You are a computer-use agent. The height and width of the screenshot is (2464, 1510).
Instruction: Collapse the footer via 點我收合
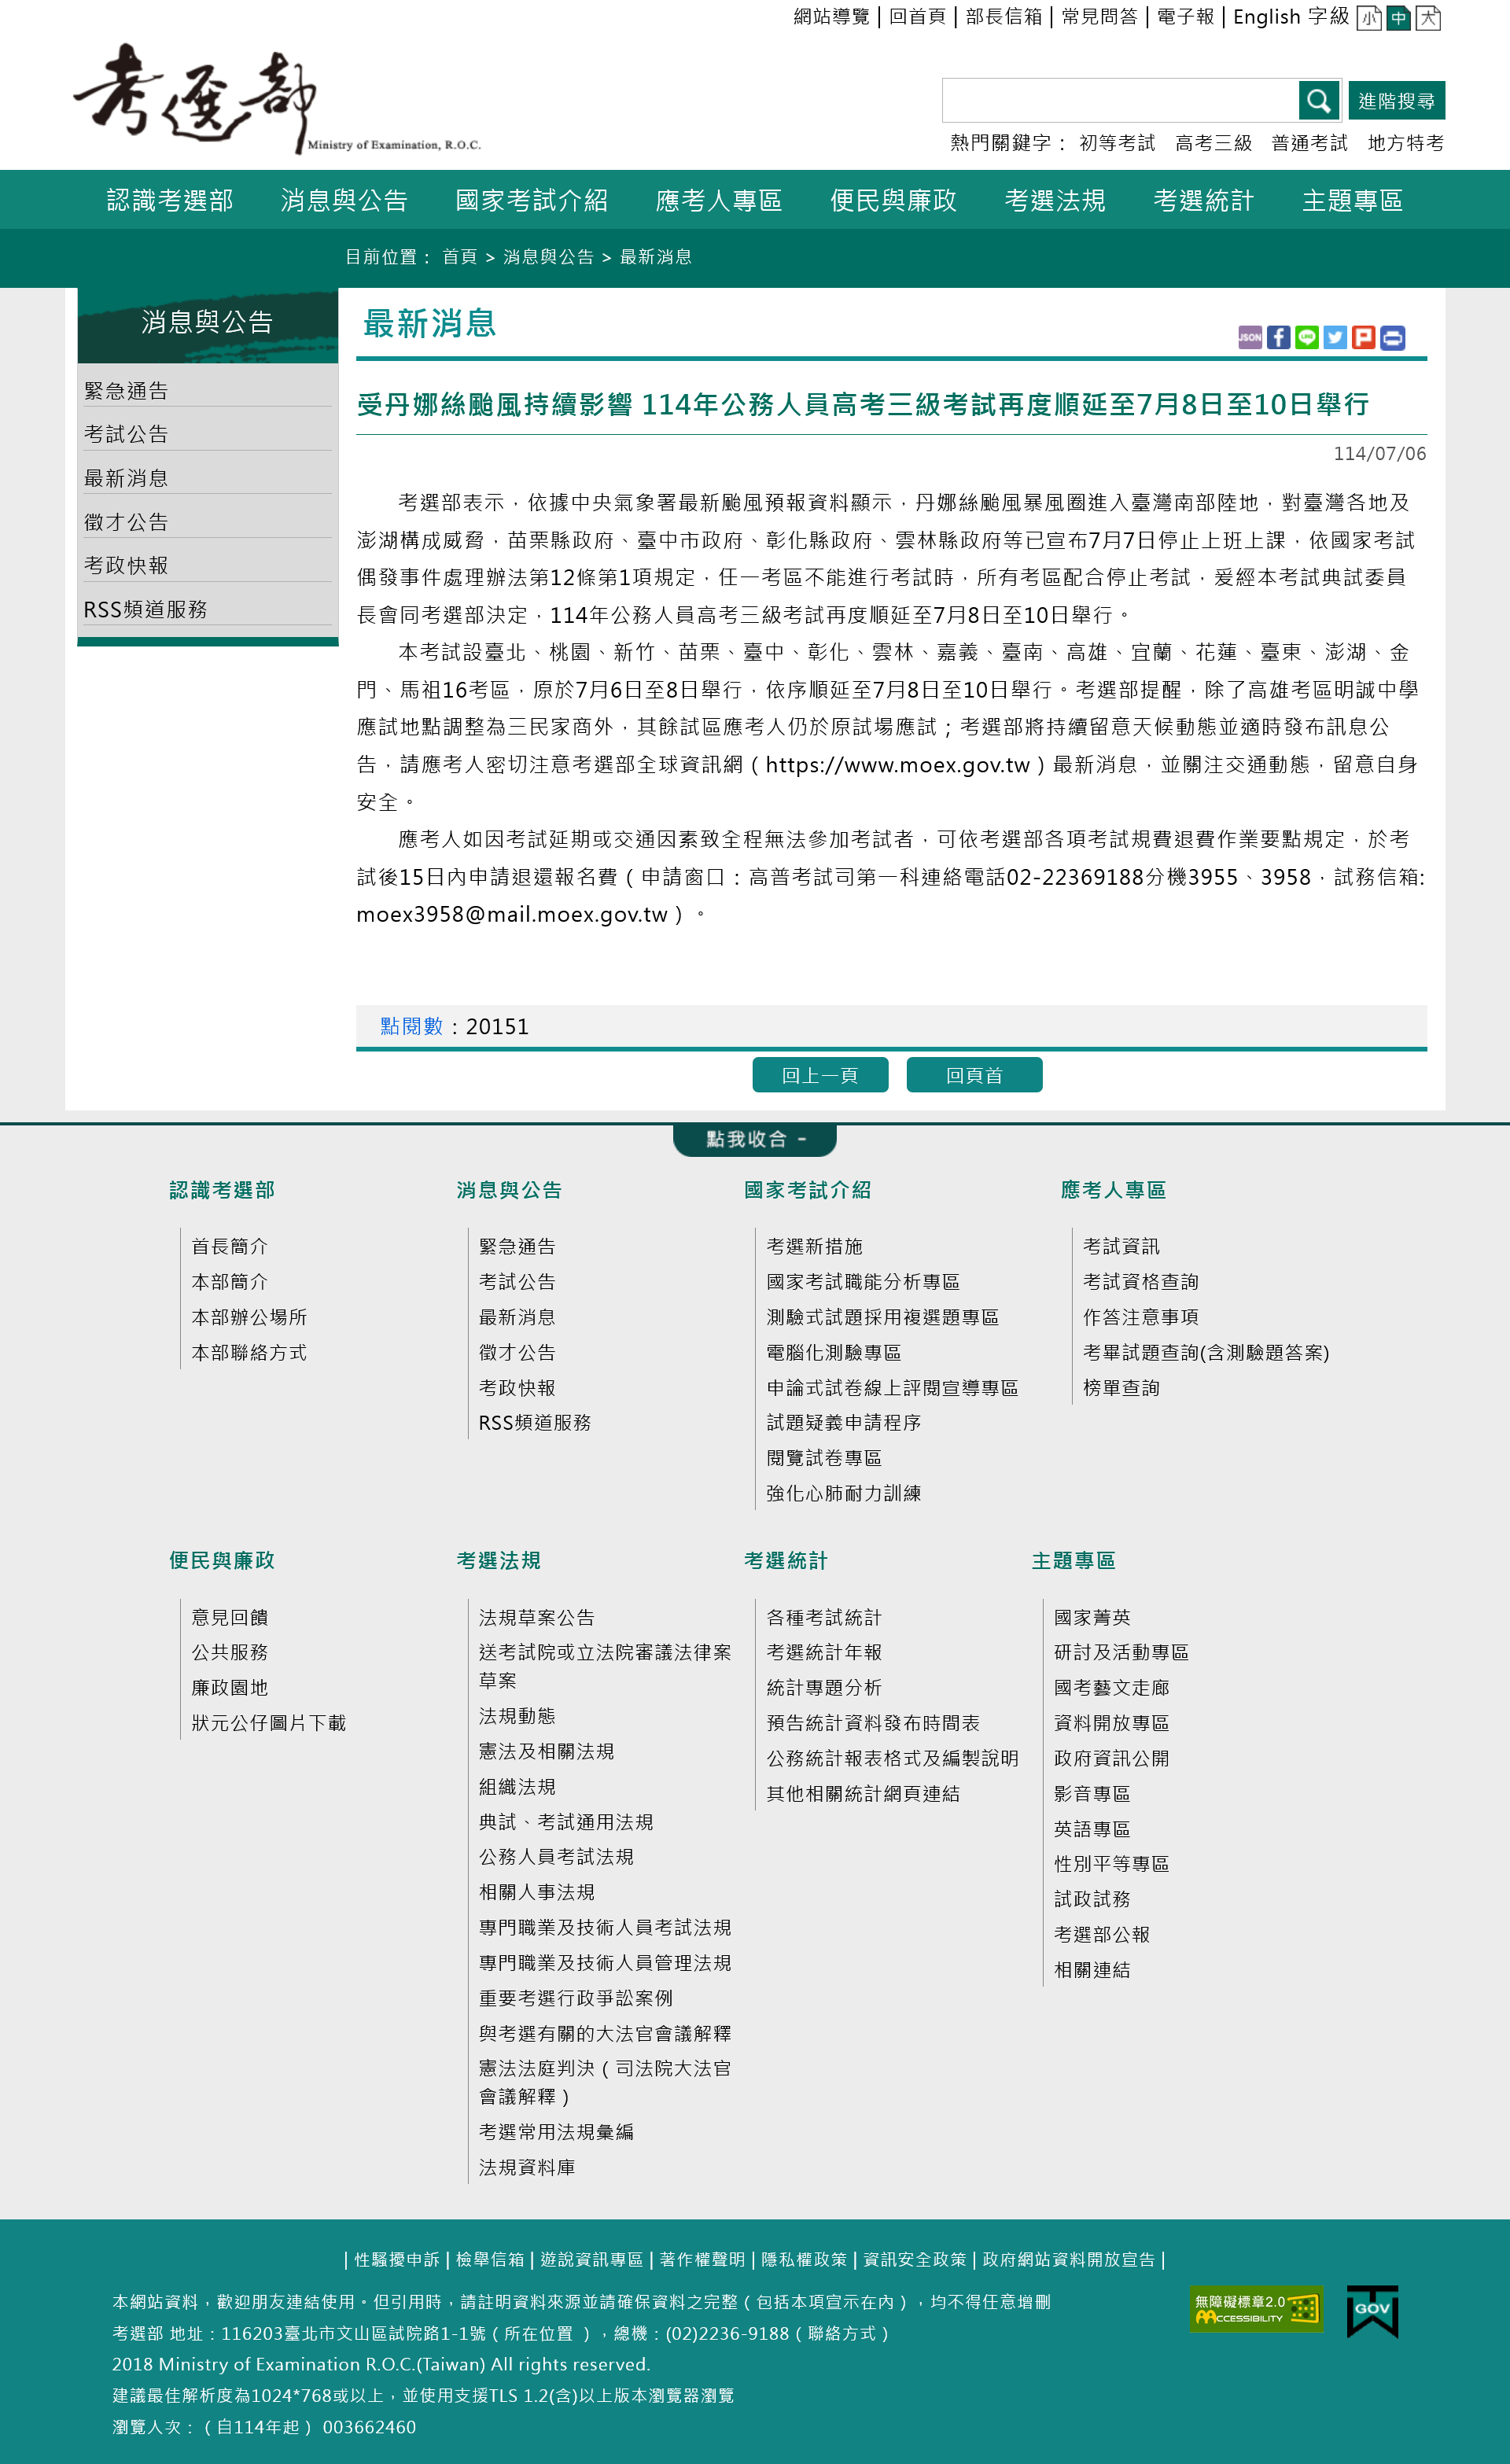755,1139
